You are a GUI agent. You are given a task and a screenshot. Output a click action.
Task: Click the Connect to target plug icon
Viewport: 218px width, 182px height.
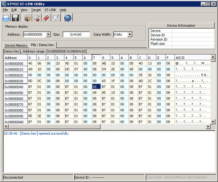[x=27, y=18]
